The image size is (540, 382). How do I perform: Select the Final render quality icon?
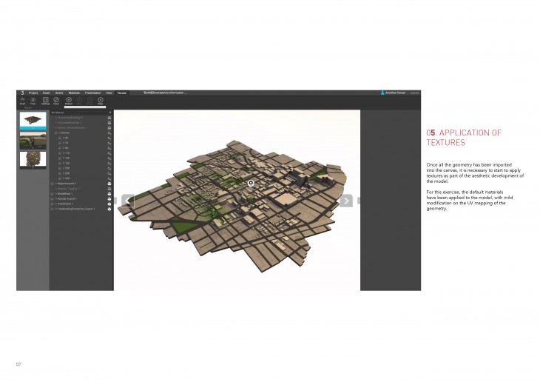[x=34, y=101]
